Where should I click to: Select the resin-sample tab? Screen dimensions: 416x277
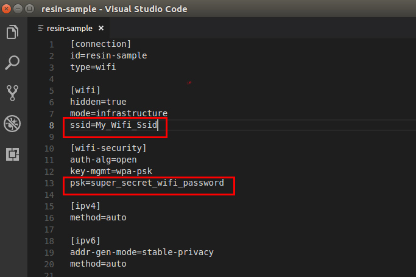pos(69,29)
